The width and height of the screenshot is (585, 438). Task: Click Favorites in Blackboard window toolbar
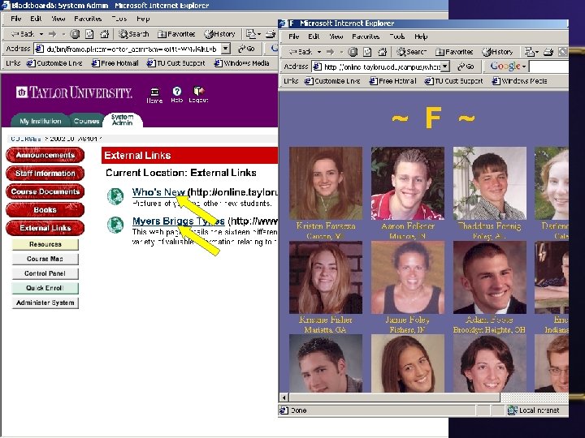pos(176,34)
